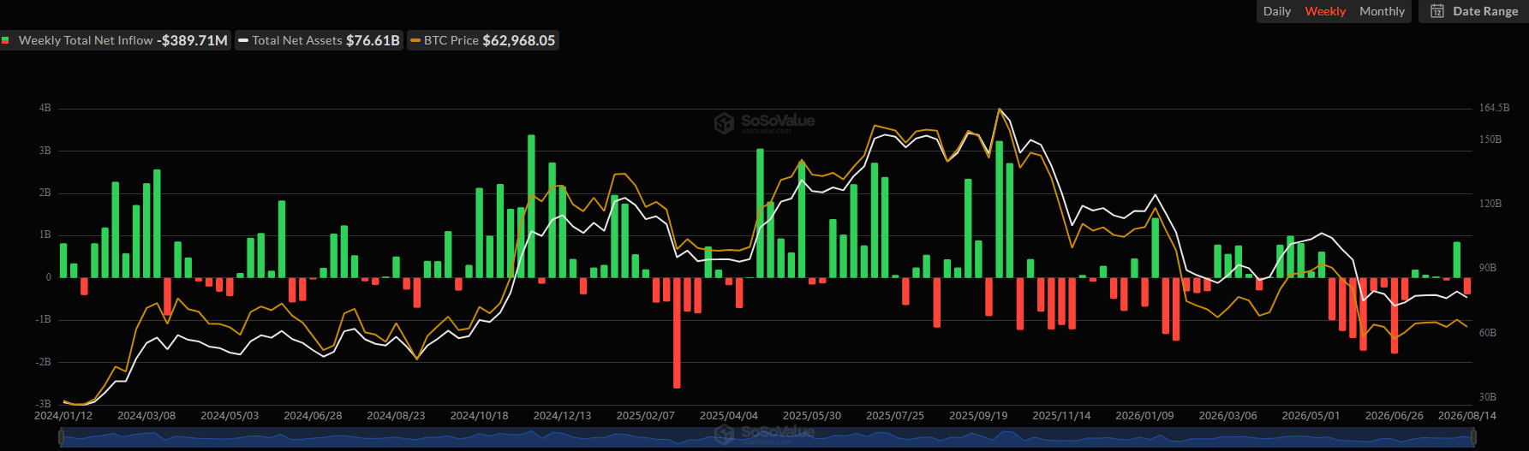
Task: Click the orange BTC Price legend marker
Action: tap(415, 40)
